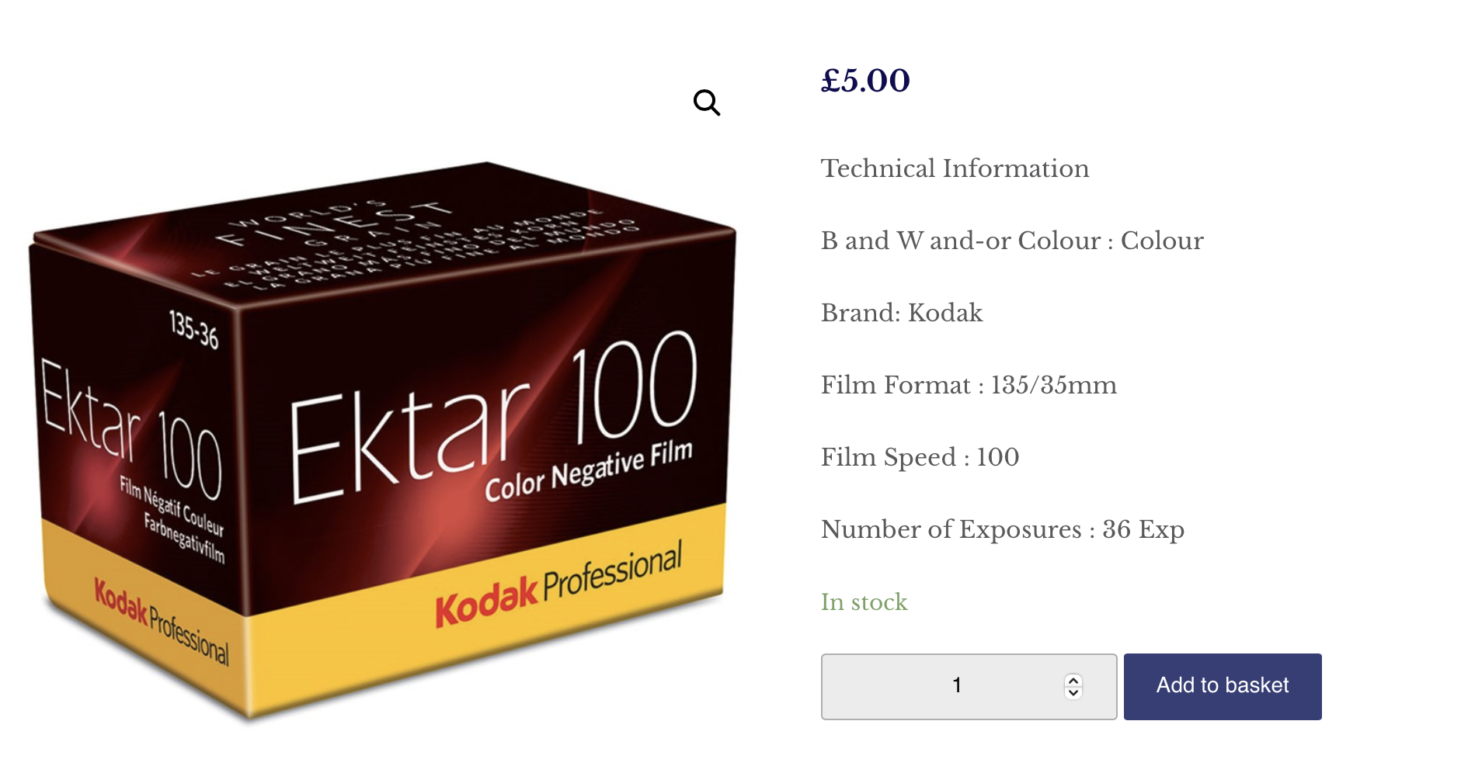Click the "Brand: Kodak" specification line
1461x773 pixels.
coord(902,313)
